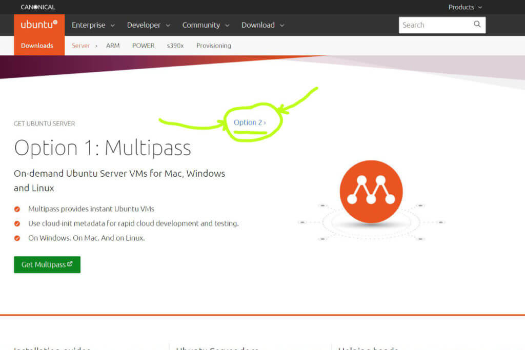
Task: Expand the Download menu
Action: coord(263,25)
